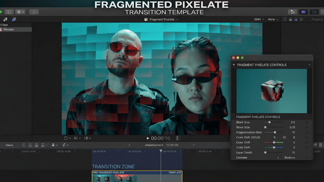The height and width of the screenshot is (182, 324).
Task: Adjust the red-green Color Shift slider
Action: [274, 142]
